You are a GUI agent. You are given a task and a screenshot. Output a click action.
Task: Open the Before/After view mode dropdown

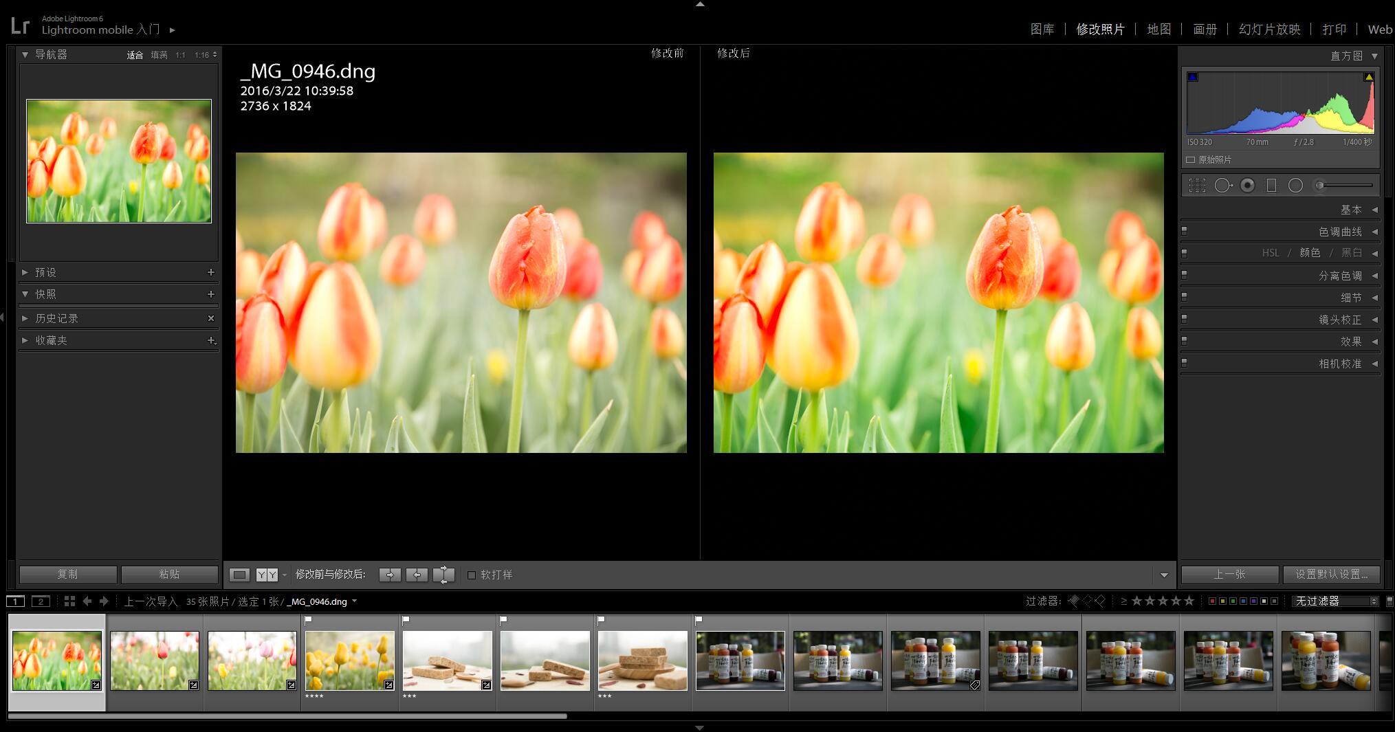285,575
